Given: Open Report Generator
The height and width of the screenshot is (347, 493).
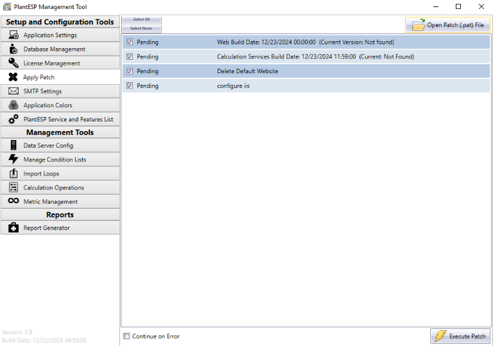Looking at the screenshot, I should pyautogui.click(x=60, y=227).
